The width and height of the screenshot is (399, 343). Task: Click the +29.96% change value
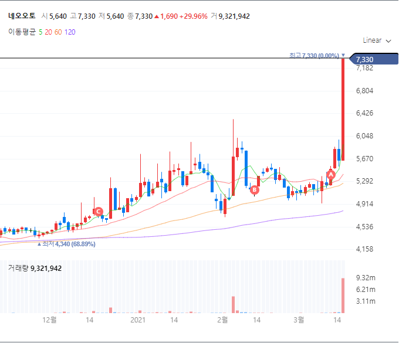[194, 16]
